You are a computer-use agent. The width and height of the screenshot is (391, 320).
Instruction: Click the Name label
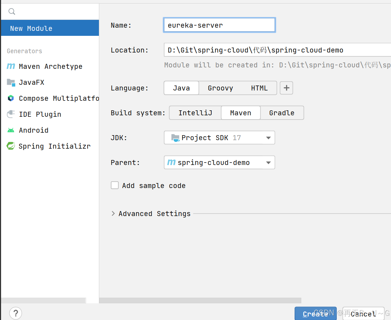pos(121,25)
